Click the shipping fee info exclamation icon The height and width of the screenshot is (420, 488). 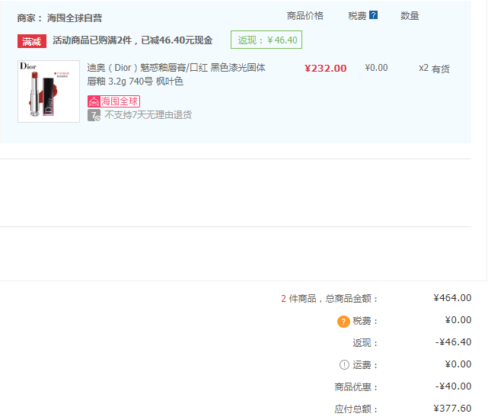tap(344, 364)
